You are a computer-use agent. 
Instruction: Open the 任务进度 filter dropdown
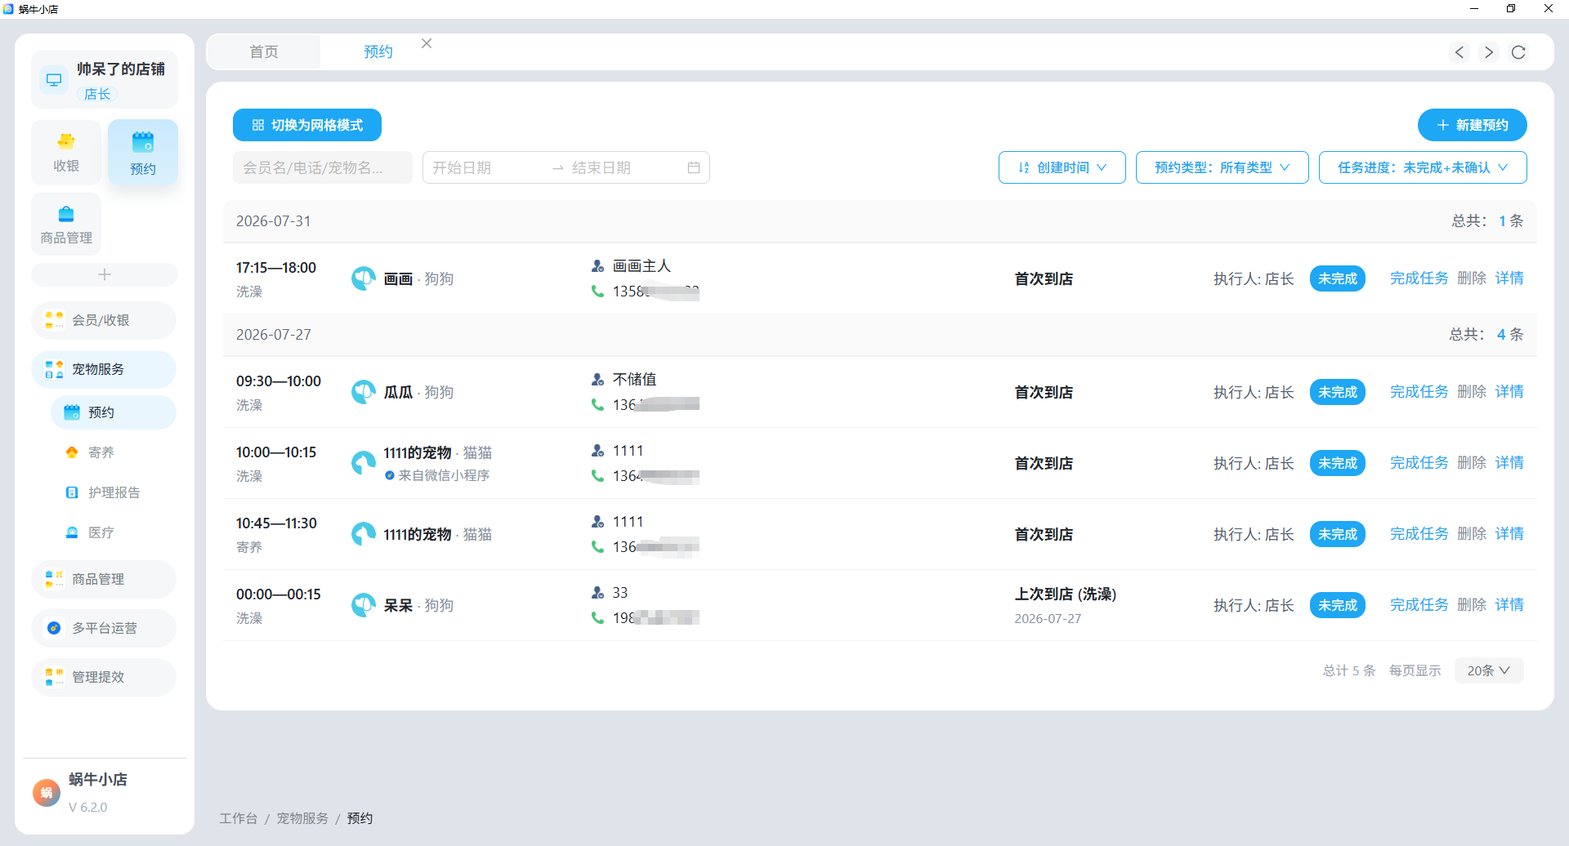pyautogui.click(x=1423, y=167)
